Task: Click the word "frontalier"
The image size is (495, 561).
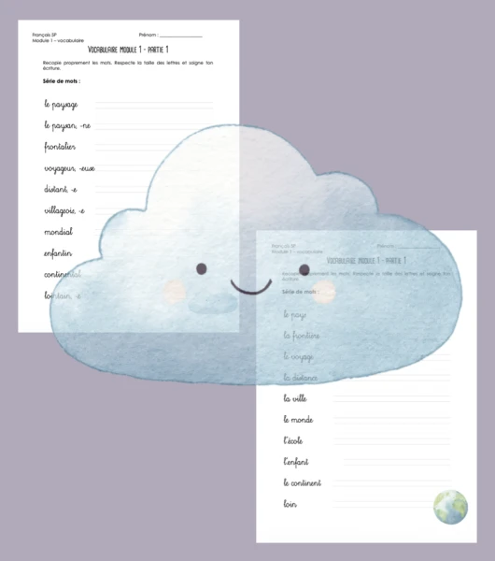Action: [x=60, y=147]
